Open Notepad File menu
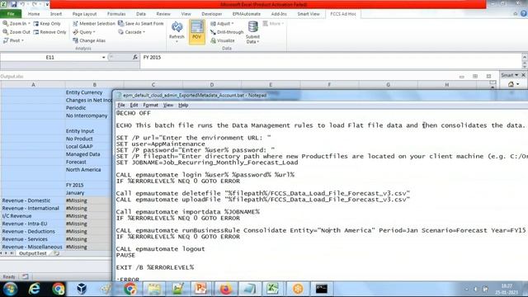528x297 pixels. click(121, 105)
